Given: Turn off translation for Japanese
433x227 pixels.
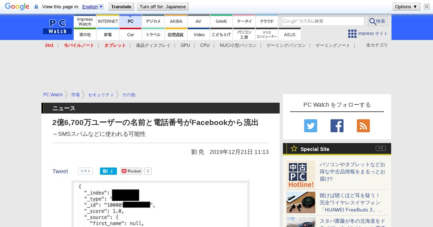Looking at the screenshot, I should pyautogui.click(x=163, y=6).
